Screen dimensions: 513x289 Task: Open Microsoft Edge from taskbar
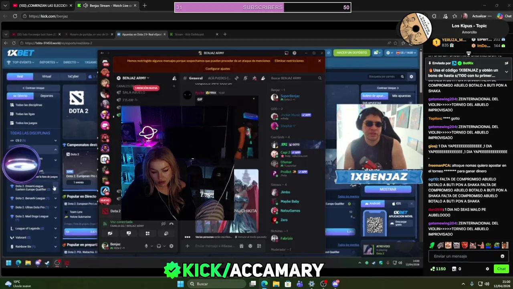265,284
